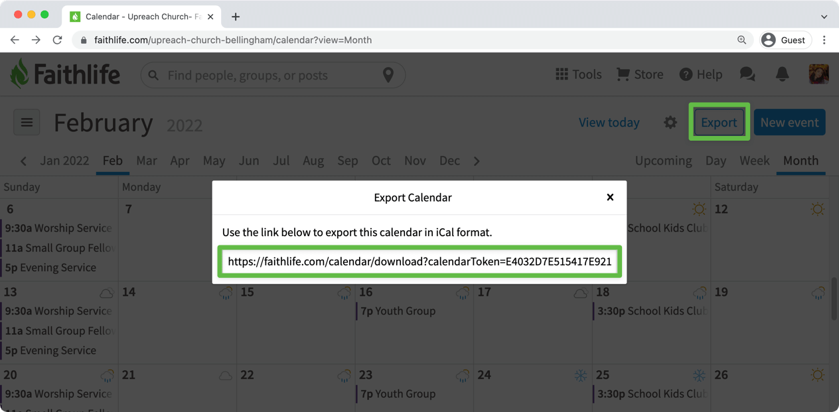This screenshot has height=412, width=839.
Task: Click the browser address bar URL
Action: coord(233,40)
